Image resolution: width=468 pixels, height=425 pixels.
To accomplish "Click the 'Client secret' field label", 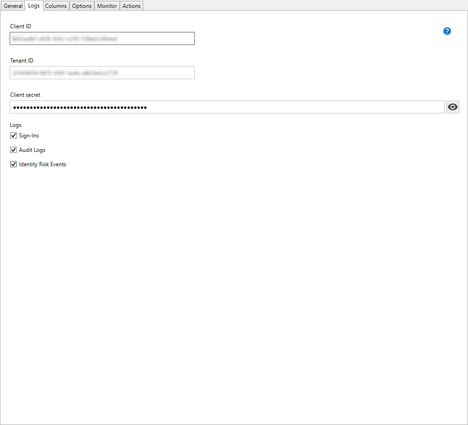I will pyautogui.click(x=25, y=95).
